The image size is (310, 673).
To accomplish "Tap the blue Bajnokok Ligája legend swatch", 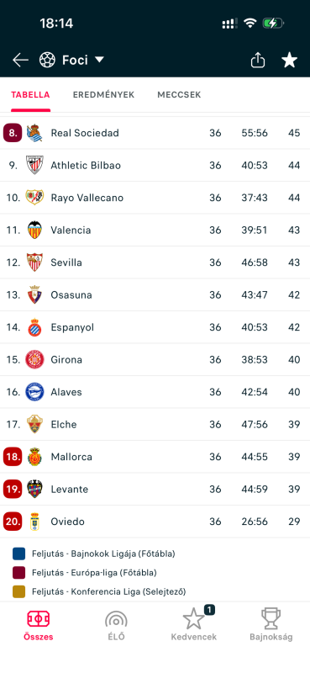I will pos(18,554).
